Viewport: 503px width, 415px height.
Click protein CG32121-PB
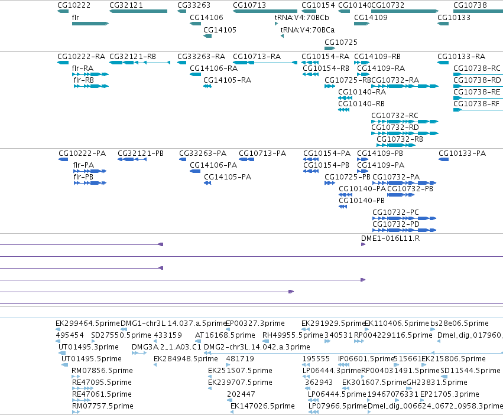point(141,153)
